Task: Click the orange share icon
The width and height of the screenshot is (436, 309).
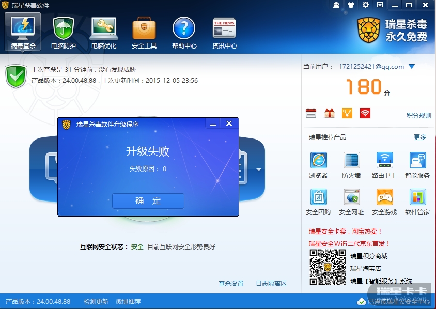Action: (347, 113)
